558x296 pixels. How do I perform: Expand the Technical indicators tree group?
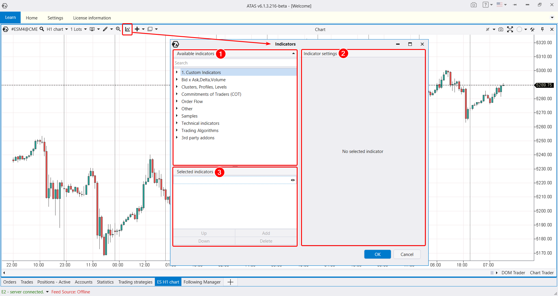177,123
